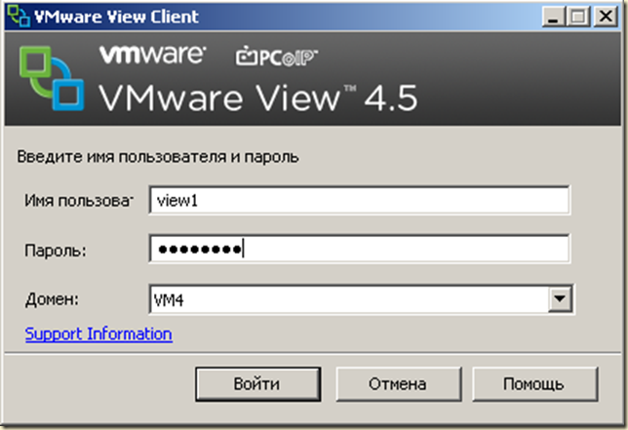This screenshot has width=628, height=430.
Task: Click the Пароль: label
Action: 56,251
